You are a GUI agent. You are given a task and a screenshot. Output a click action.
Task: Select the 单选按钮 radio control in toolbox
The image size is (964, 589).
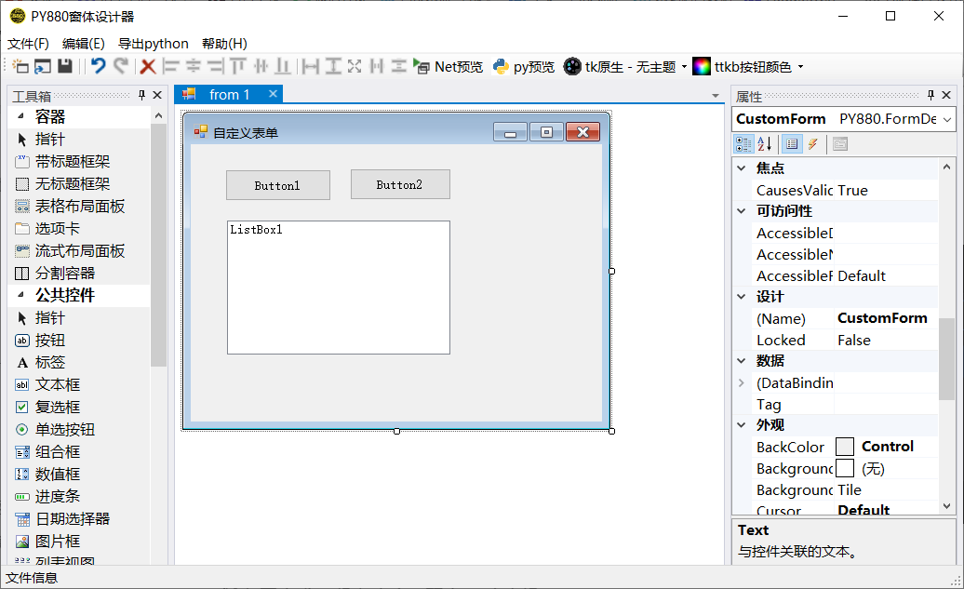[64, 429]
